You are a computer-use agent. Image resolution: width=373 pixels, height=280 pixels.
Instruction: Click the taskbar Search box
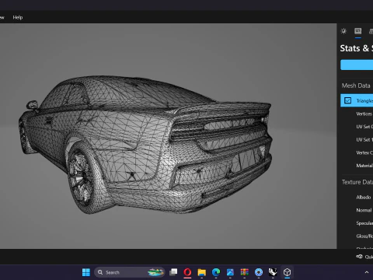point(130,272)
